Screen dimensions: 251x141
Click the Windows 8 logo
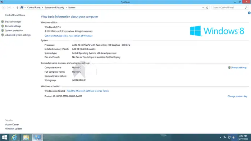(217, 31)
